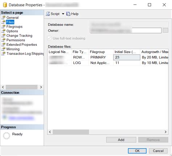
Task: Click the By 20 MB autogrowth cell
Action: (154, 57)
